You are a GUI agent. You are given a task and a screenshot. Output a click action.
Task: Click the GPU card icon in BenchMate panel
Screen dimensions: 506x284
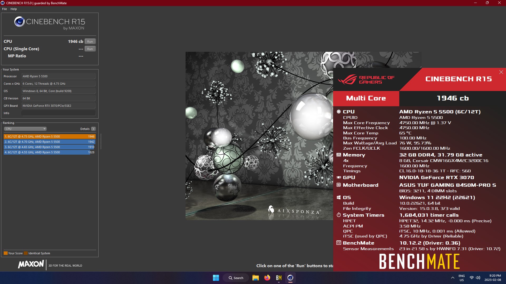[x=339, y=177]
